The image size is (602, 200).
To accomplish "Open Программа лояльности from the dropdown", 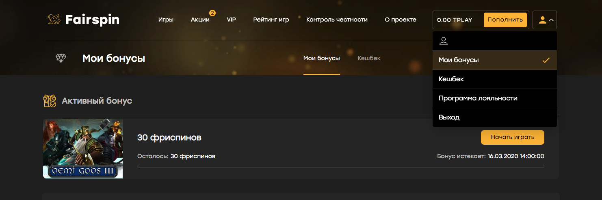I will 478,98.
